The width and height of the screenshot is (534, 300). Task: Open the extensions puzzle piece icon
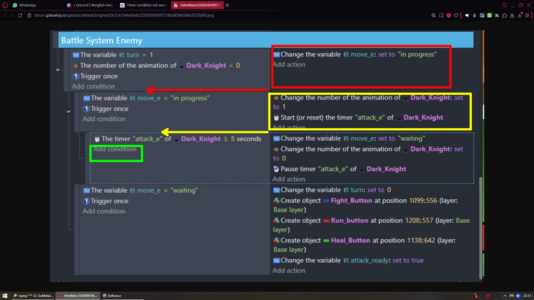(x=505, y=16)
